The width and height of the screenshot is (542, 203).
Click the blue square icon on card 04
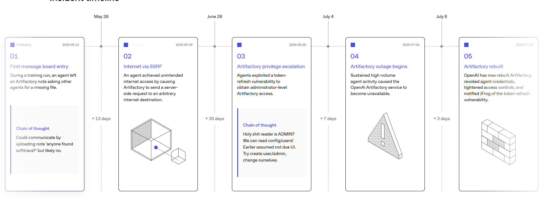click(x=353, y=45)
